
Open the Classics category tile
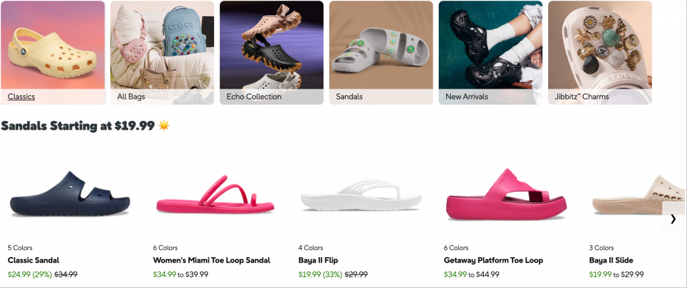point(52,52)
